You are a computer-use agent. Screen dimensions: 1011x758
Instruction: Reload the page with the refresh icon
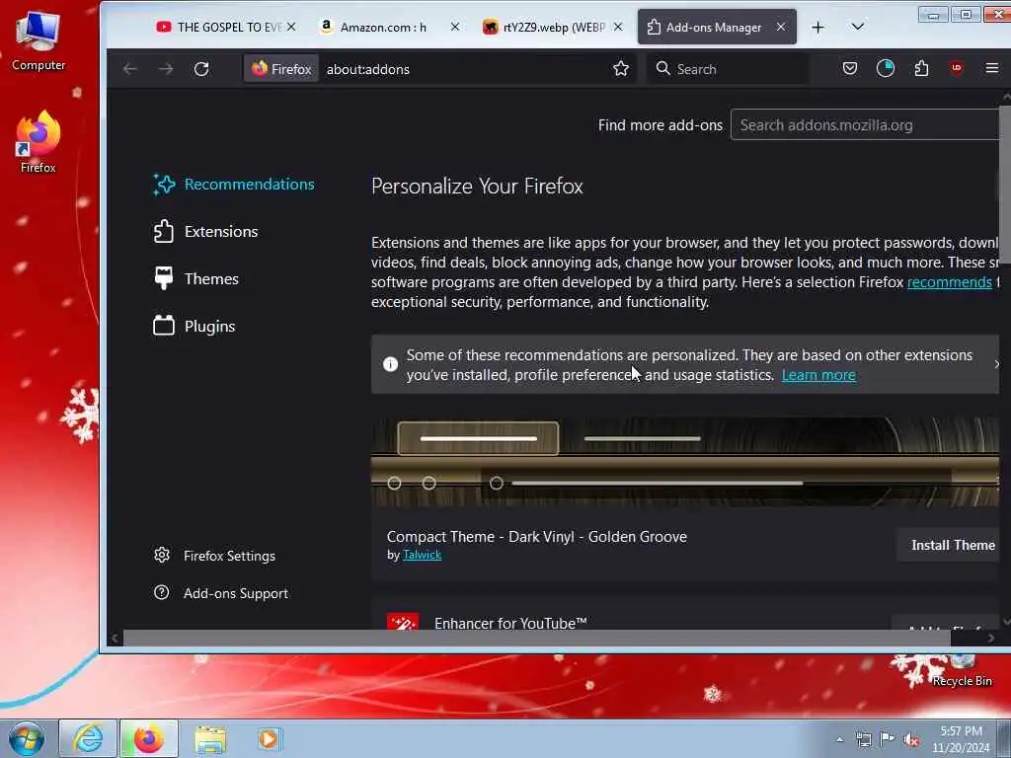click(x=201, y=69)
